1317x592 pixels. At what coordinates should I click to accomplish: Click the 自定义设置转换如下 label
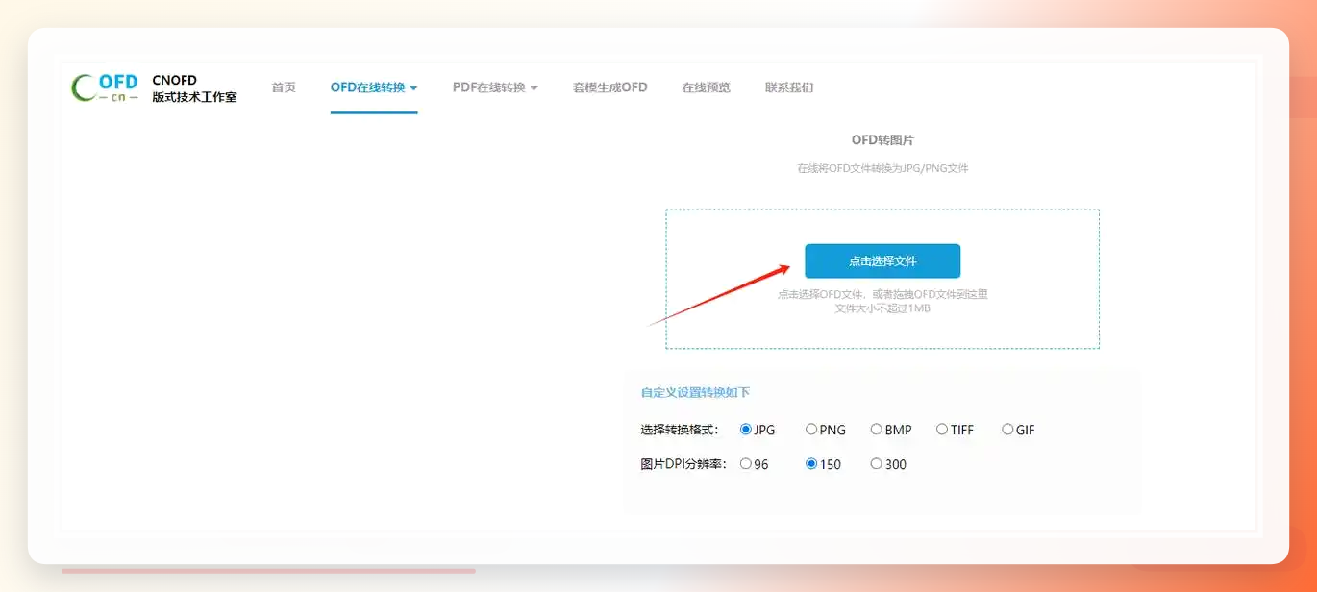pos(695,392)
